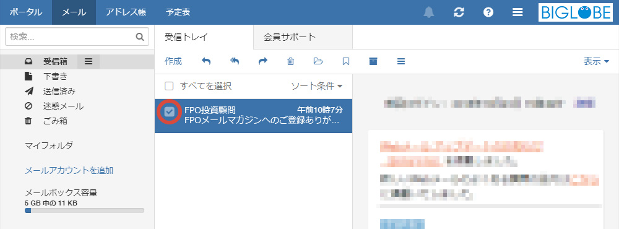Click the Reply All double-arrow icon

[x=235, y=61]
